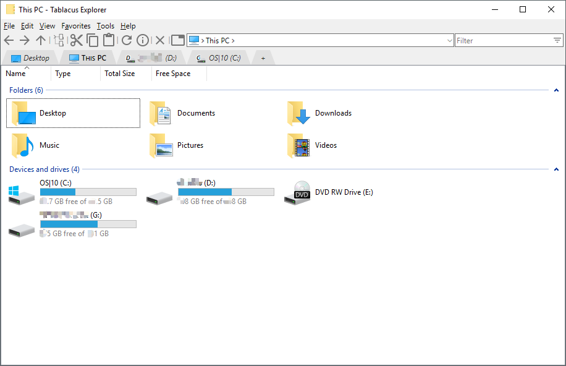
Task: Click the This PC address path text
Action: click(218, 41)
